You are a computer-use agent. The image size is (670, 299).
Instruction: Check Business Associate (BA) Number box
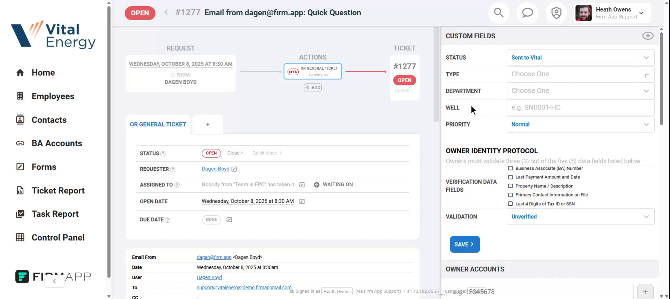pos(511,168)
